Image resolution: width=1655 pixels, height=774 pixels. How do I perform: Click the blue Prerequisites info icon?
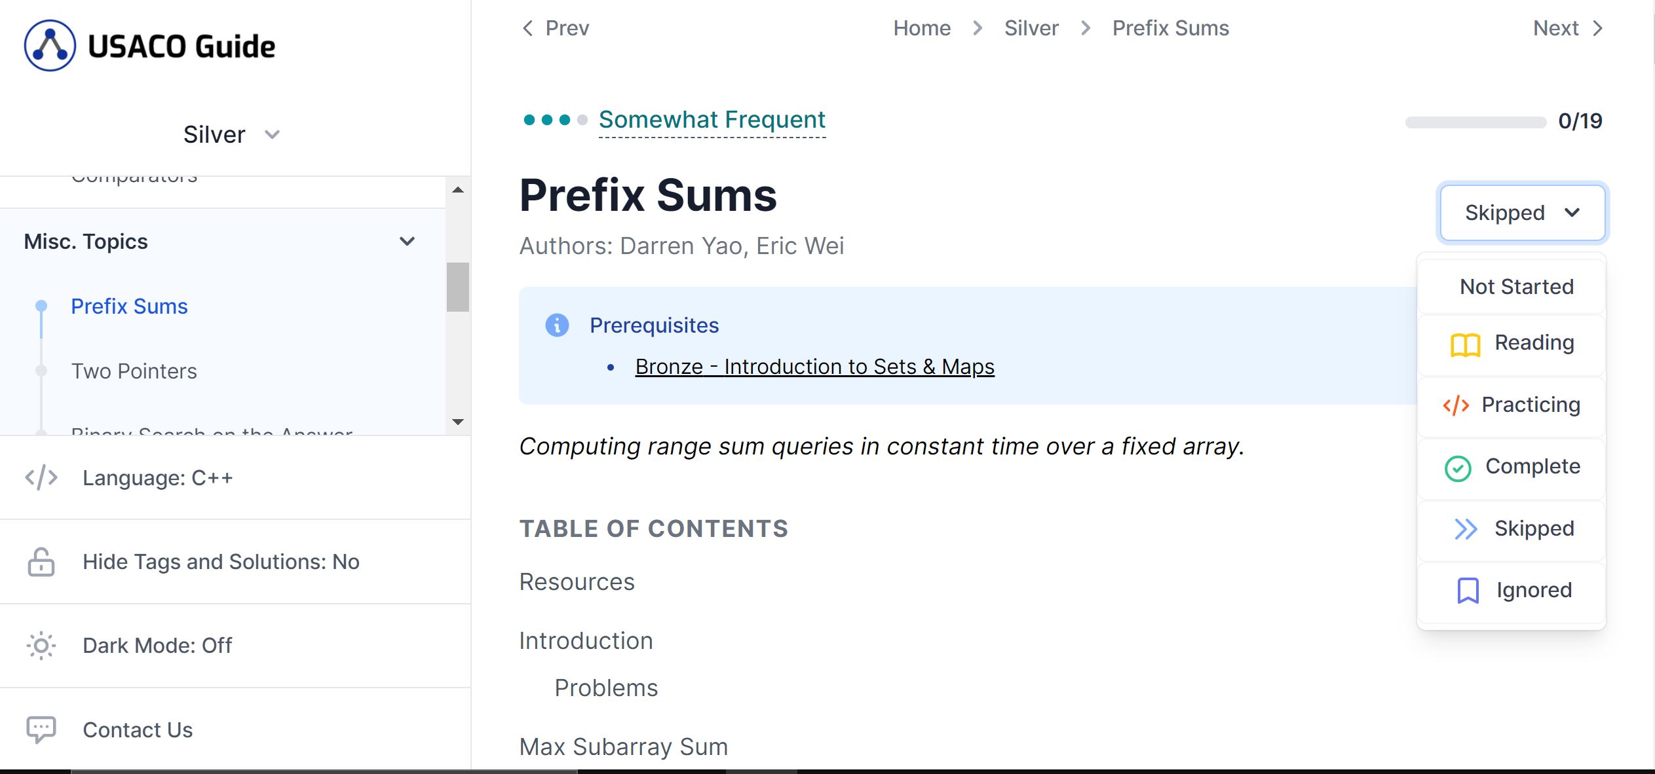557,325
